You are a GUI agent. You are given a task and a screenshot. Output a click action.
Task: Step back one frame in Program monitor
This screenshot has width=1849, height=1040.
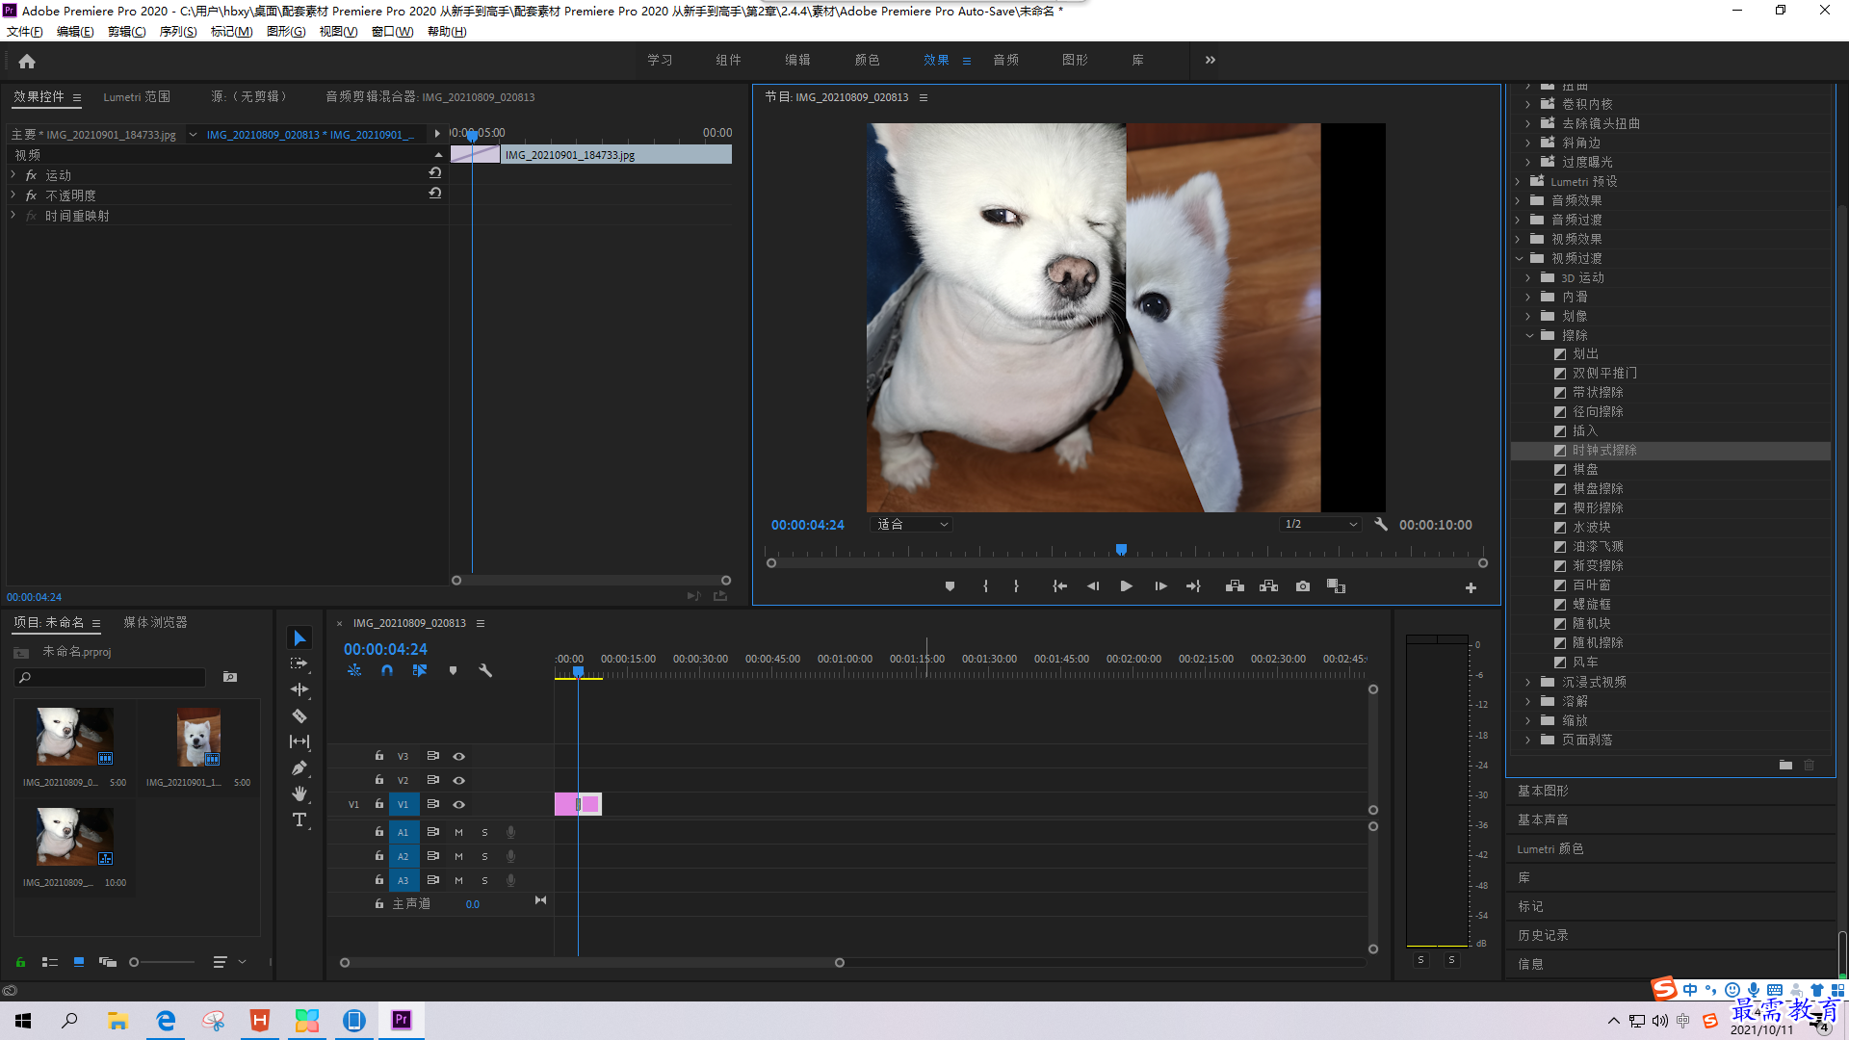pos(1093,586)
